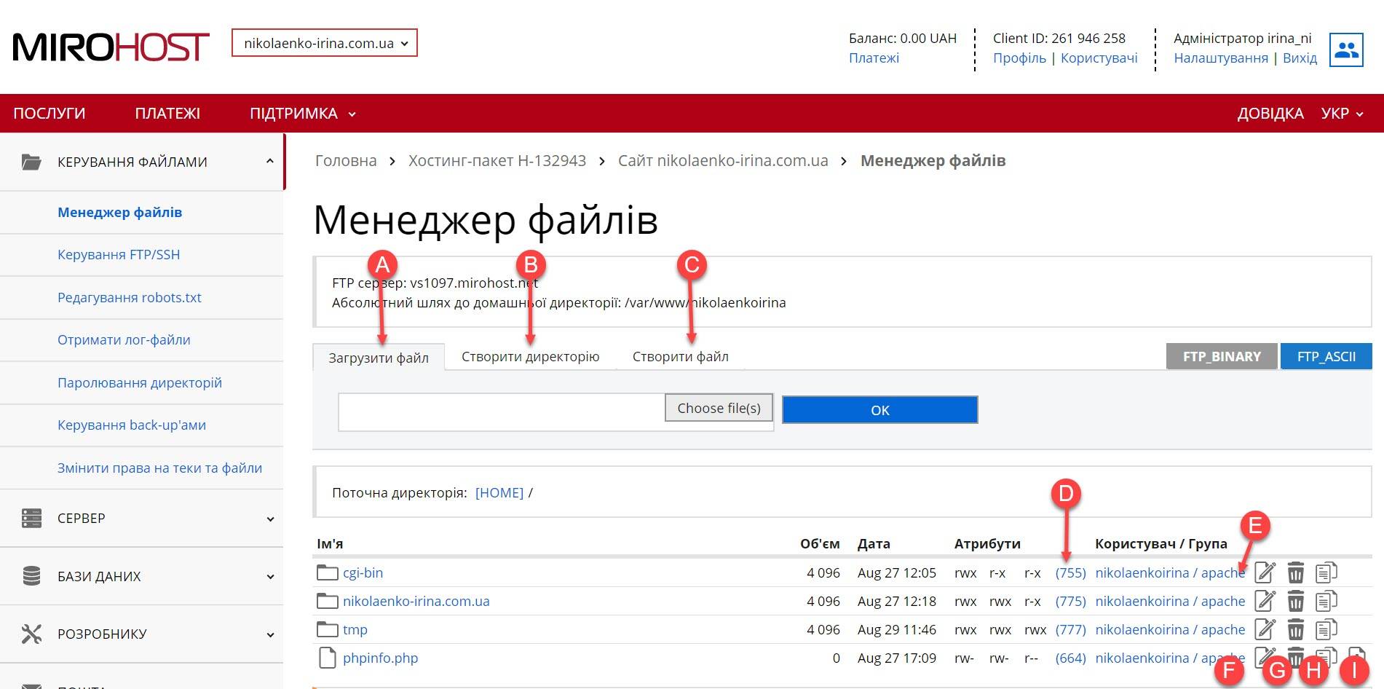Viewport: 1384px width, 689px height.
Task: Click the tmp folder icon
Action: [x=328, y=629]
